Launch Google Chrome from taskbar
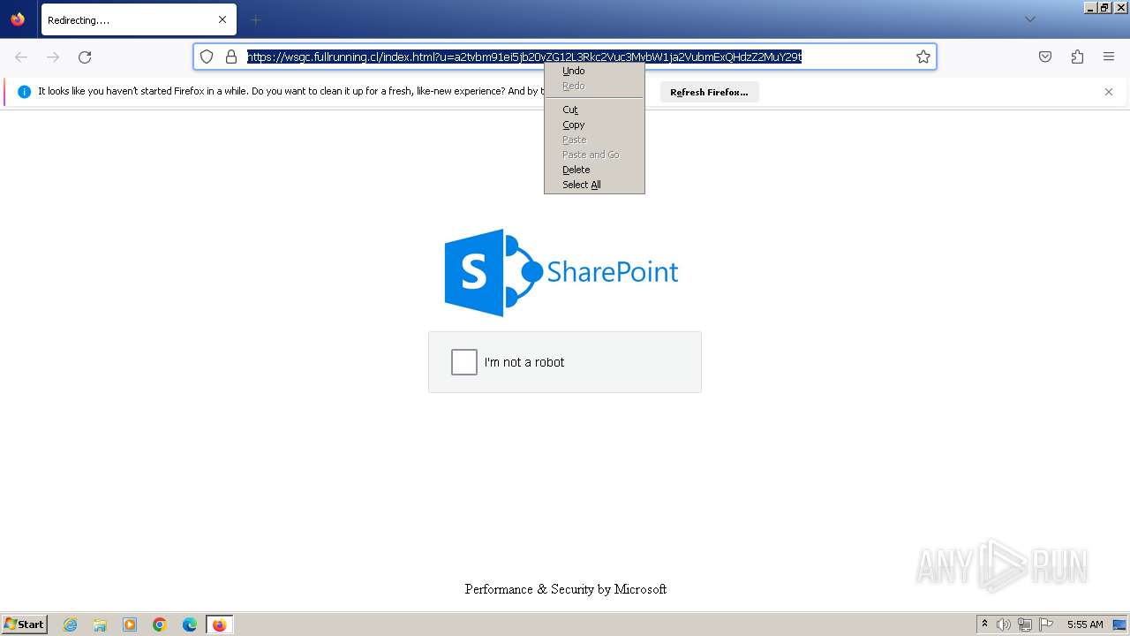The width and height of the screenshot is (1130, 636). pyautogui.click(x=160, y=625)
